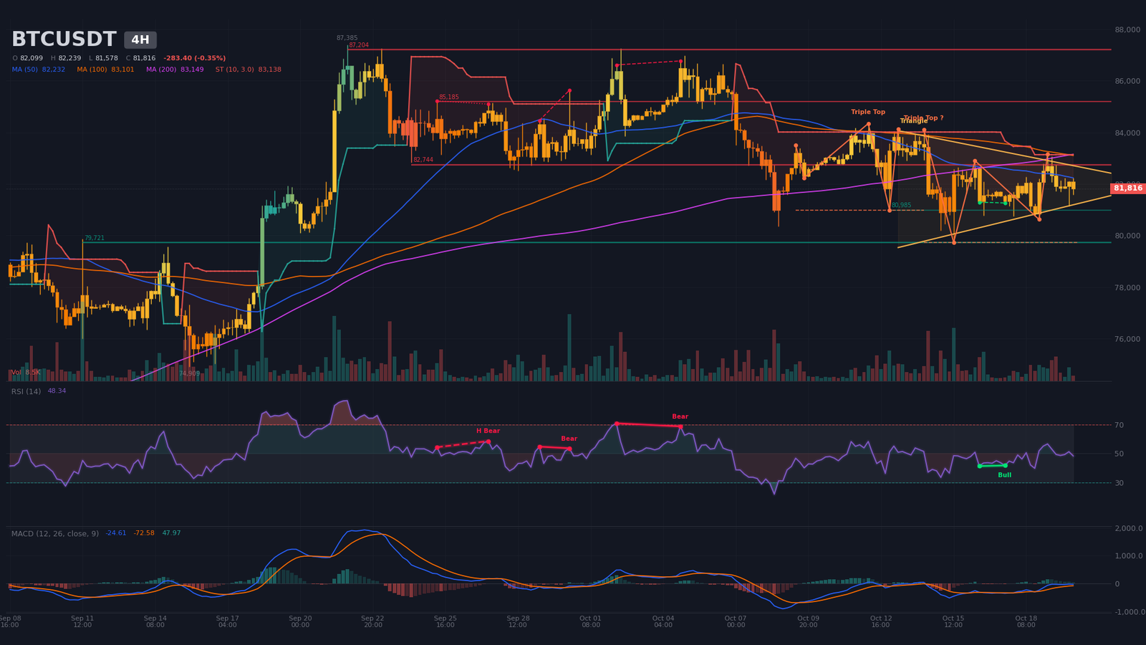Screen dimensions: 1146x645
Task: Click the RSI value 48.34
Action: tap(57, 391)
